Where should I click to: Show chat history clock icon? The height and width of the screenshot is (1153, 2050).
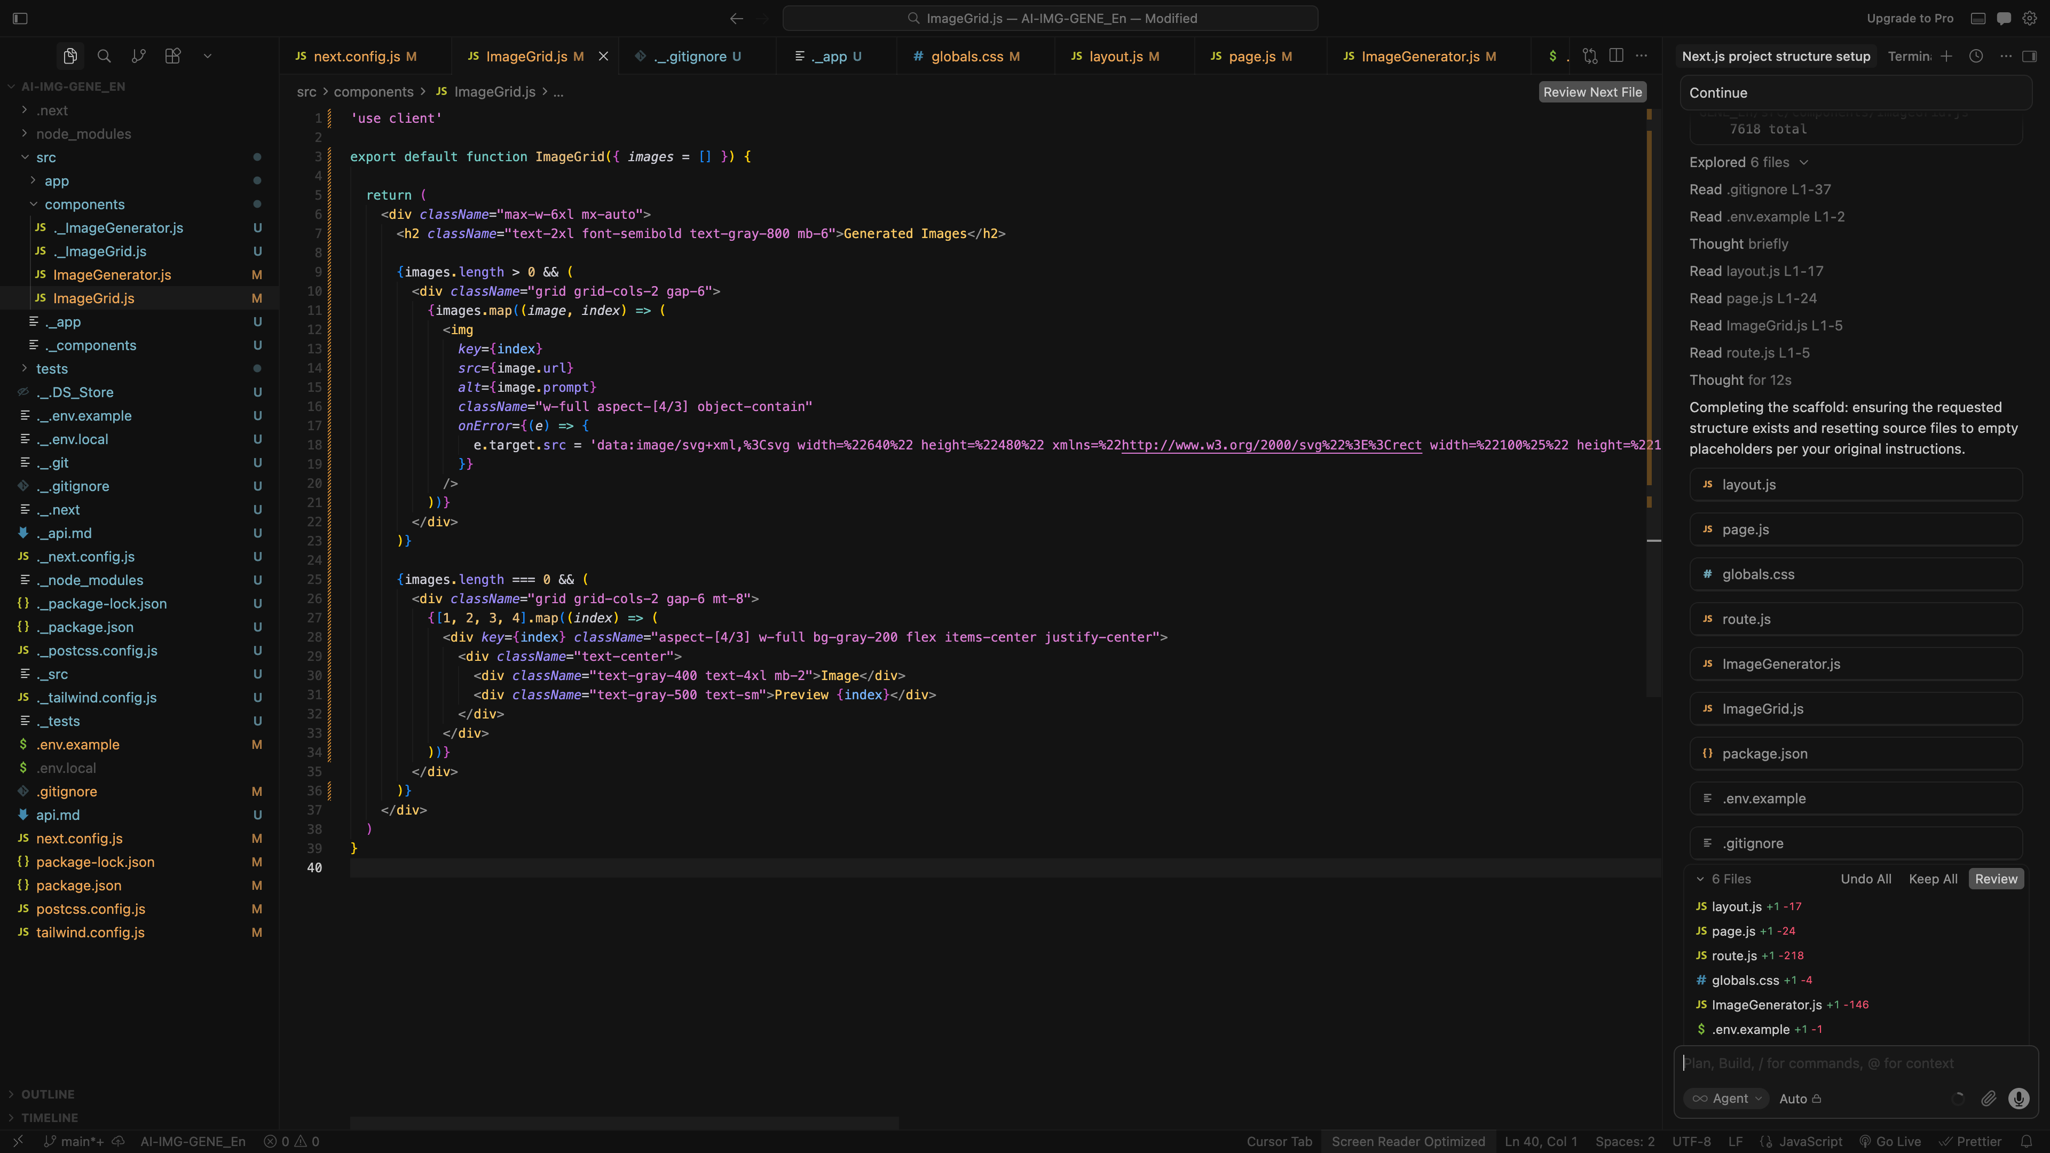[x=1976, y=56]
